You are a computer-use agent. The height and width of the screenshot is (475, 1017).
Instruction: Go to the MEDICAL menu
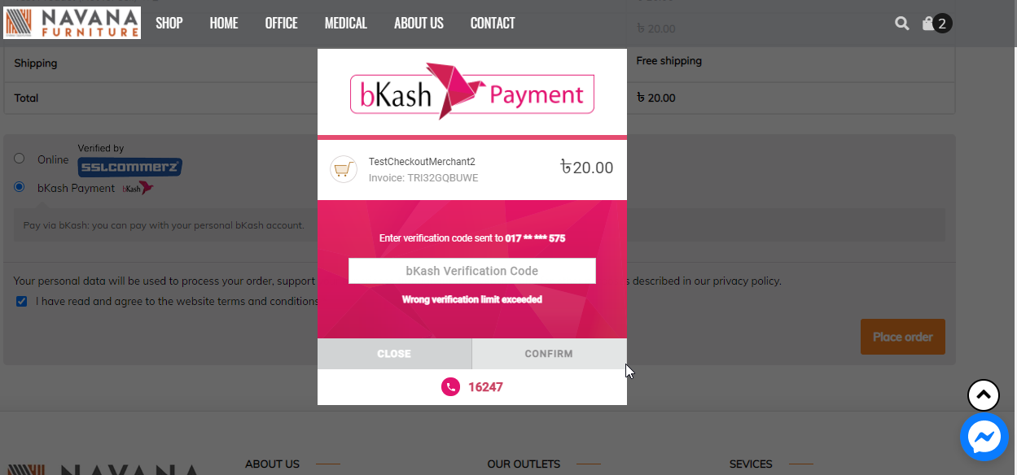(x=346, y=23)
